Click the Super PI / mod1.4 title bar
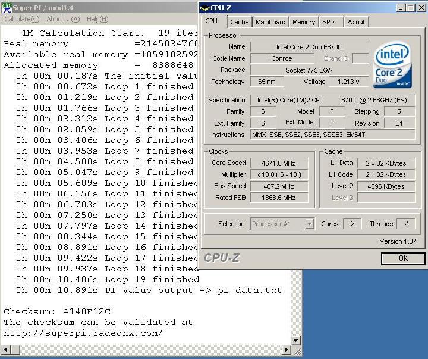The height and width of the screenshot is (359, 428). (100, 8)
